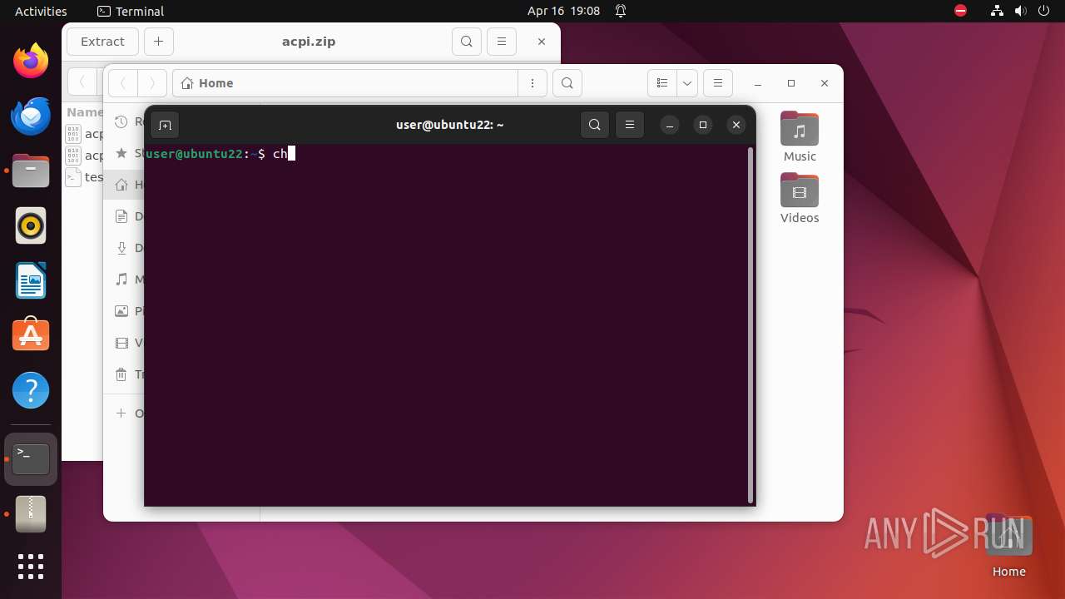This screenshot has height=599, width=1065.
Task: Click the terminal command prompt line
Action: coord(447,153)
